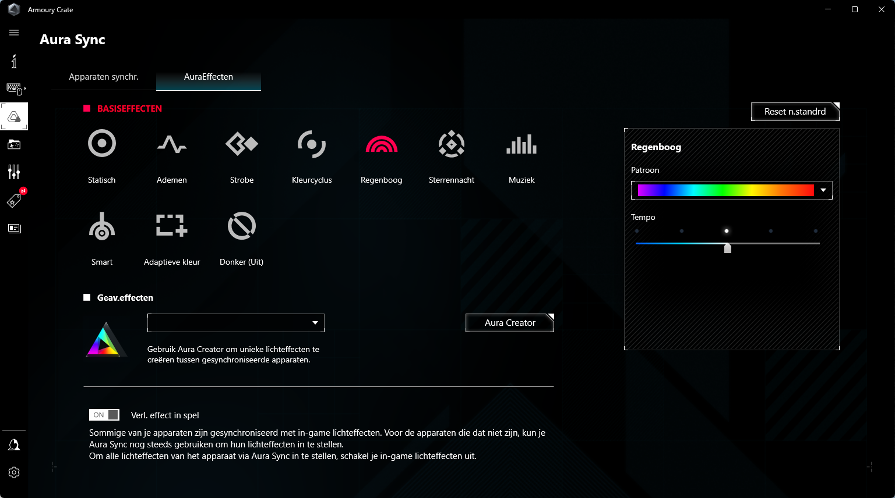Set Tempo to the slowest dot

pyautogui.click(x=637, y=231)
